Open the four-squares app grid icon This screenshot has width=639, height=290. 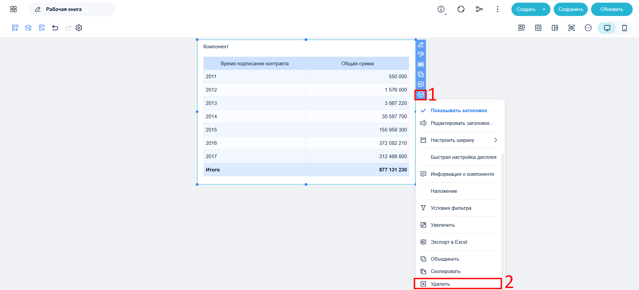coord(13,9)
